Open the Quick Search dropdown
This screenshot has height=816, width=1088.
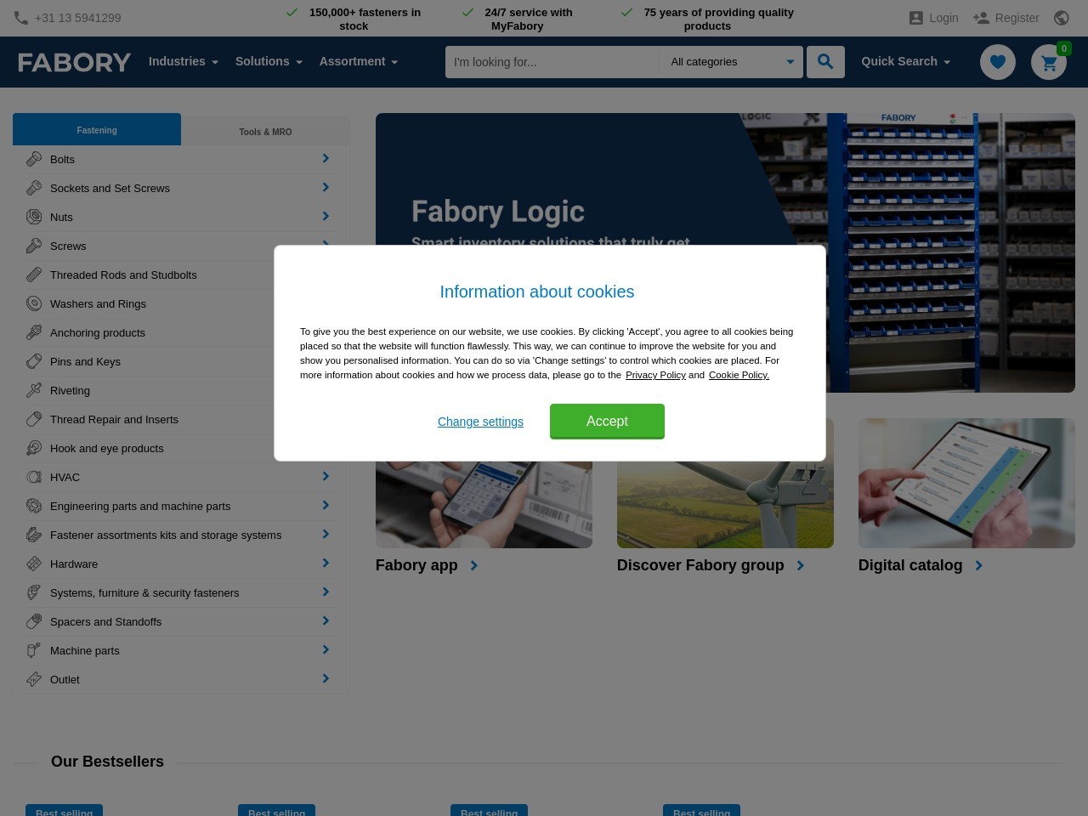click(905, 61)
